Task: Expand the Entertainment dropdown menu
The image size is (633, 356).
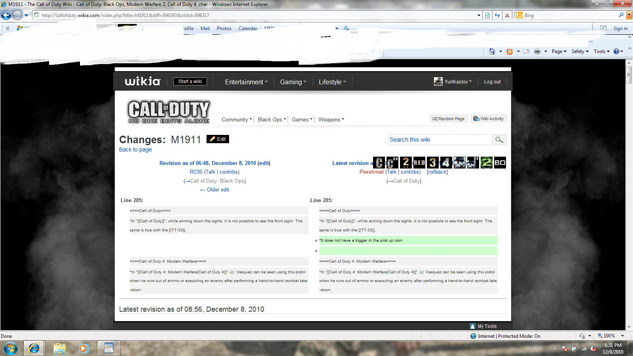Action: pyautogui.click(x=246, y=82)
